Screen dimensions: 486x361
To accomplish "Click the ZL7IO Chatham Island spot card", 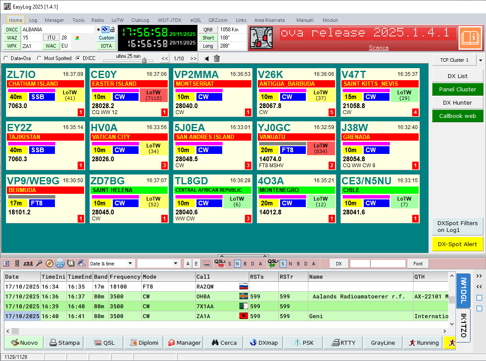I will pos(45,92).
